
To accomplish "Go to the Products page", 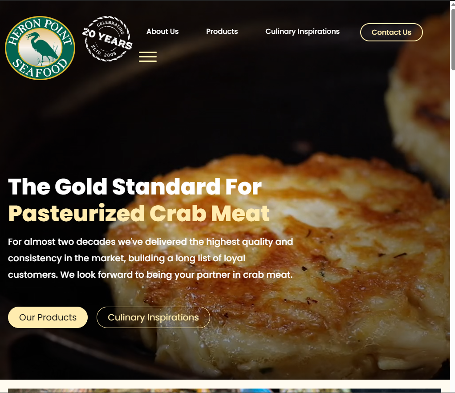I will [222, 31].
